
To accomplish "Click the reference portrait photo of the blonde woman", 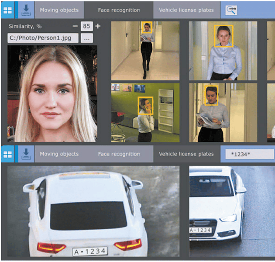I will point(52,94).
